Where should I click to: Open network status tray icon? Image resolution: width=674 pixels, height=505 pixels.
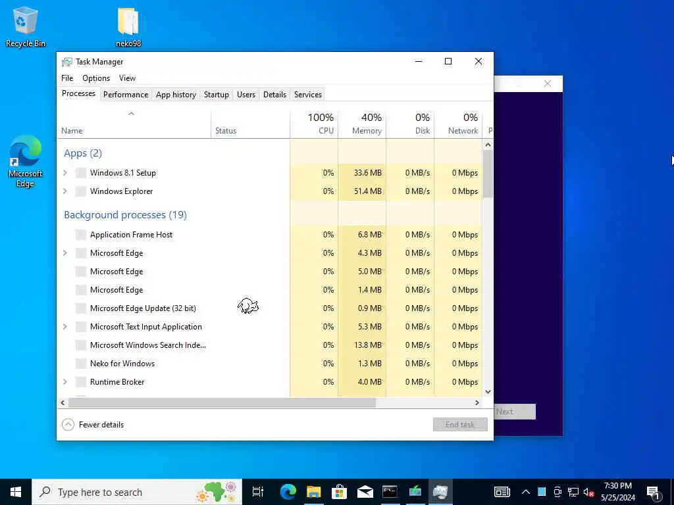pos(573,492)
